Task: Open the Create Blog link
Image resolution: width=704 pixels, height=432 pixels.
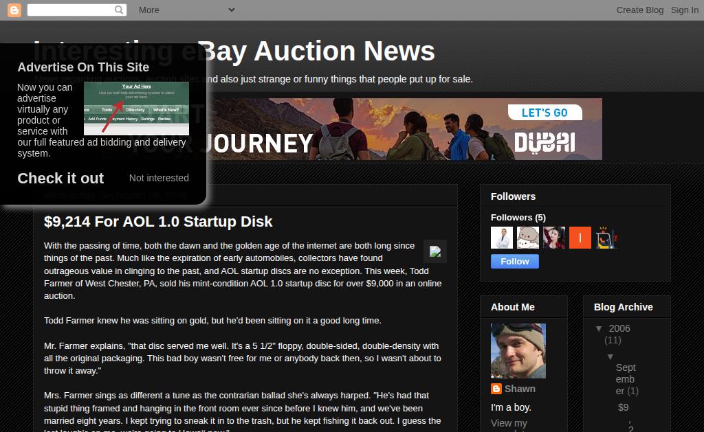Action: click(640, 10)
